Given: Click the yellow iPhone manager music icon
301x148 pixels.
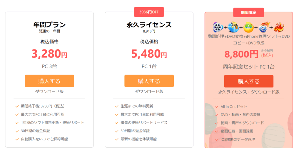Looking at the screenshot, I should (249, 27).
